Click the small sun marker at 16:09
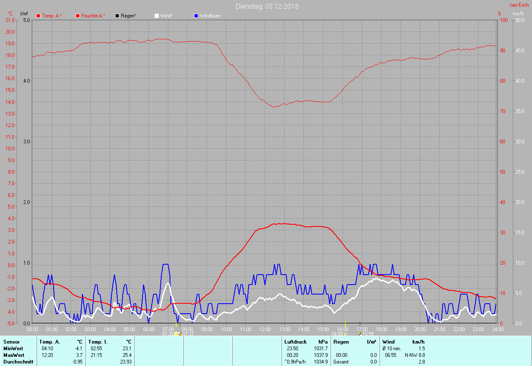 click(x=345, y=334)
